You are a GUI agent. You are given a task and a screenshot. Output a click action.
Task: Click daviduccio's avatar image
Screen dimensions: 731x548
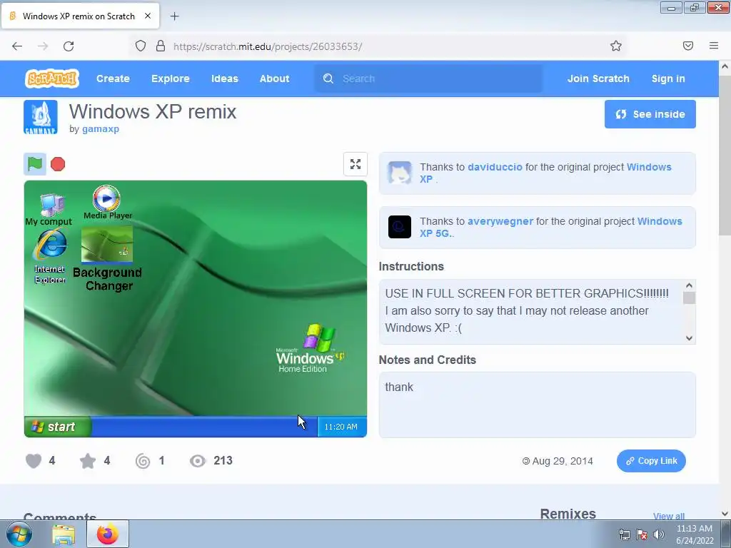(x=400, y=173)
